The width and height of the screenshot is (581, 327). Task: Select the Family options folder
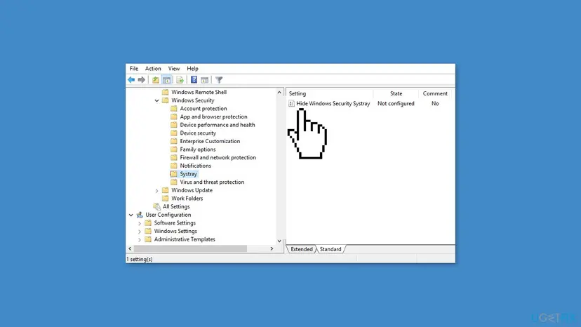point(197,149)
